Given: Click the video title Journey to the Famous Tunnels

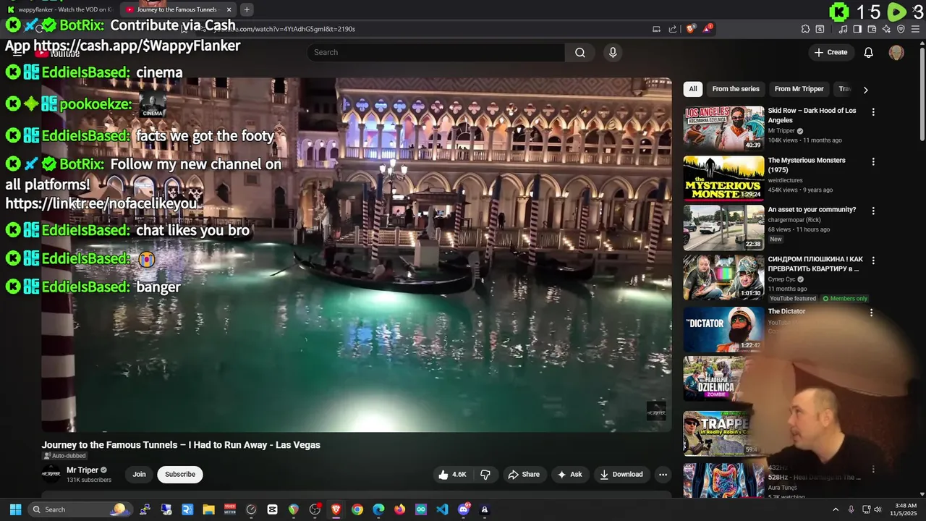Looking at the screenshot, I should click(x=181, y=444).
